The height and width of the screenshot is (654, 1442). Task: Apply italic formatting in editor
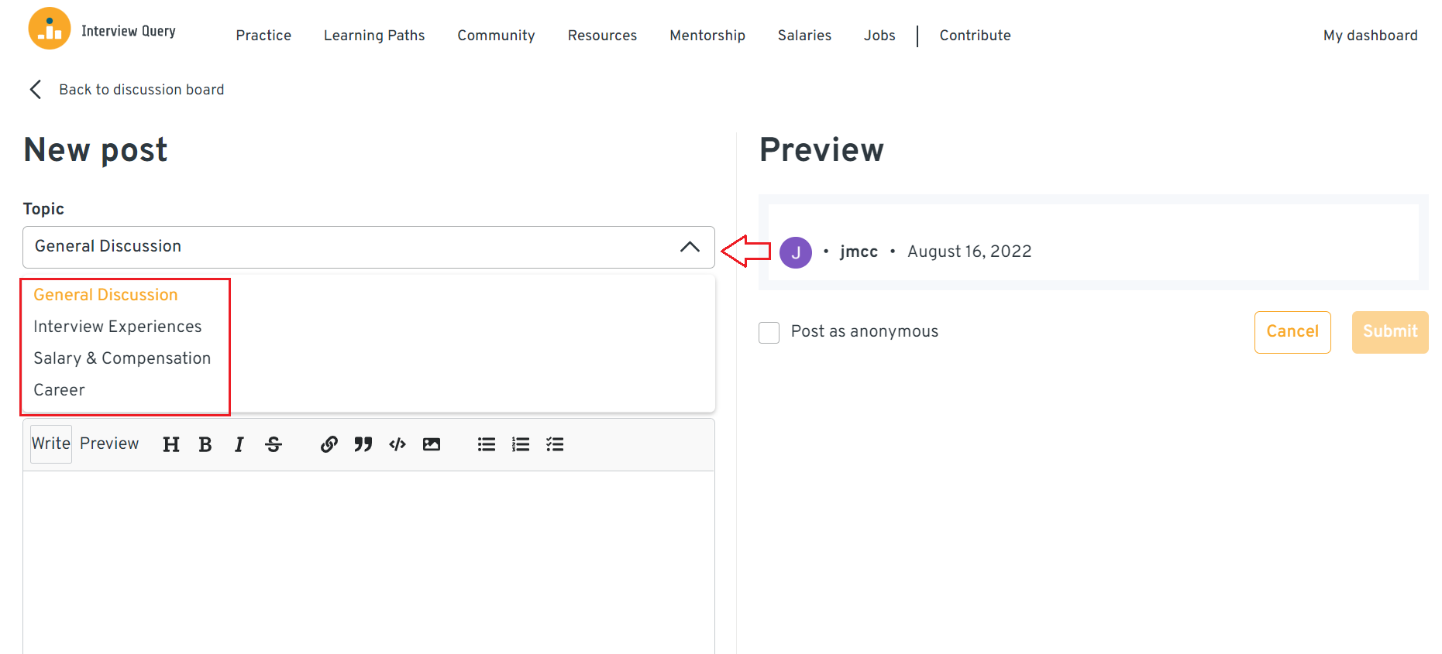click(239, 444)
